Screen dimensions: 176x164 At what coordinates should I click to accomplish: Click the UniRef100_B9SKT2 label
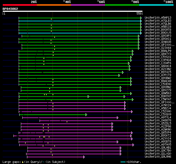[158, 136]
